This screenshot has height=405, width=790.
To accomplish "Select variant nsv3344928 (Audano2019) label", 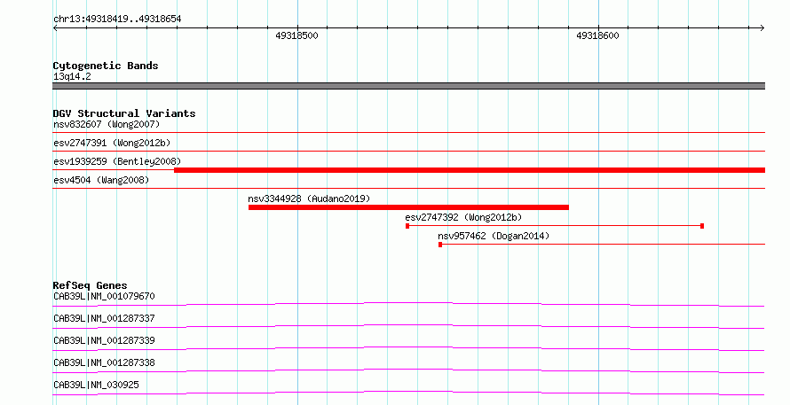I will click(309, 199).
